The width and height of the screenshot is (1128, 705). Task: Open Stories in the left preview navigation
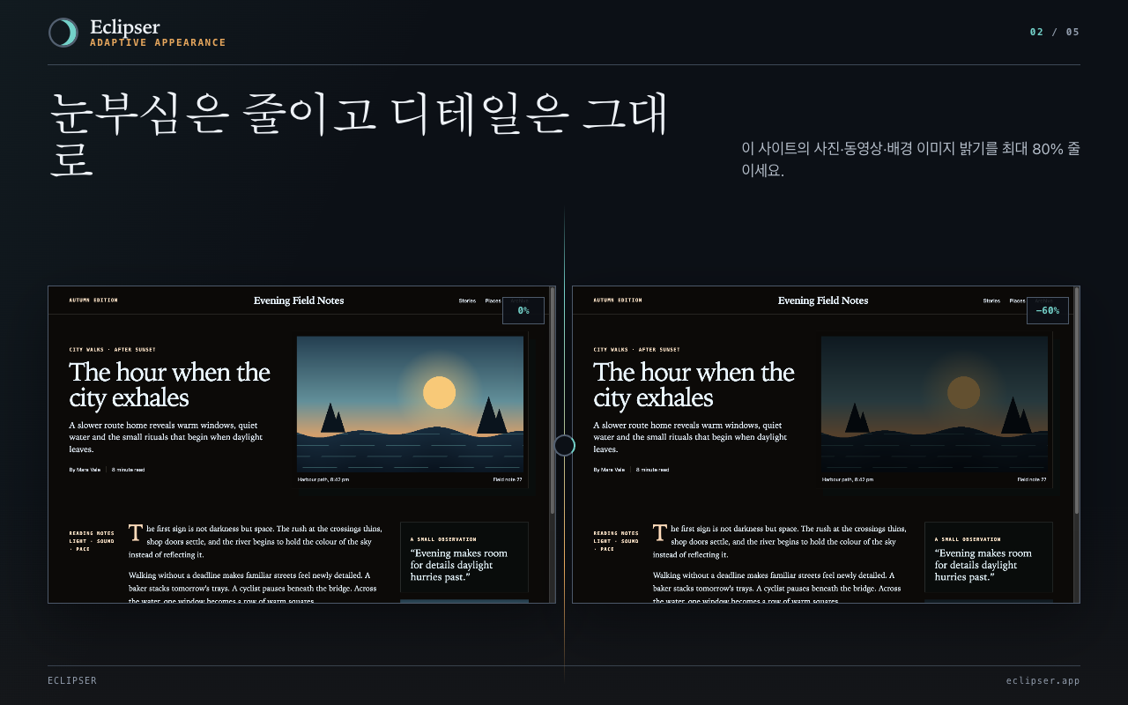467,301
